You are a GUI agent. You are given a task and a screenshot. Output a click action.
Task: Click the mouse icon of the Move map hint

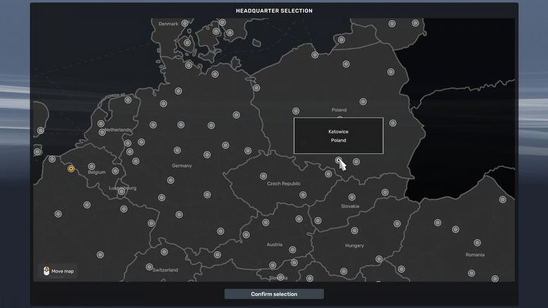[46, 271]
